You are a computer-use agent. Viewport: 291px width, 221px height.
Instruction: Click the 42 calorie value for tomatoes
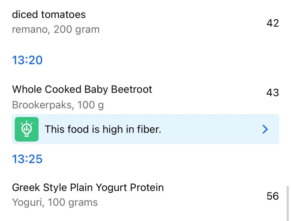tap(272, 23)
